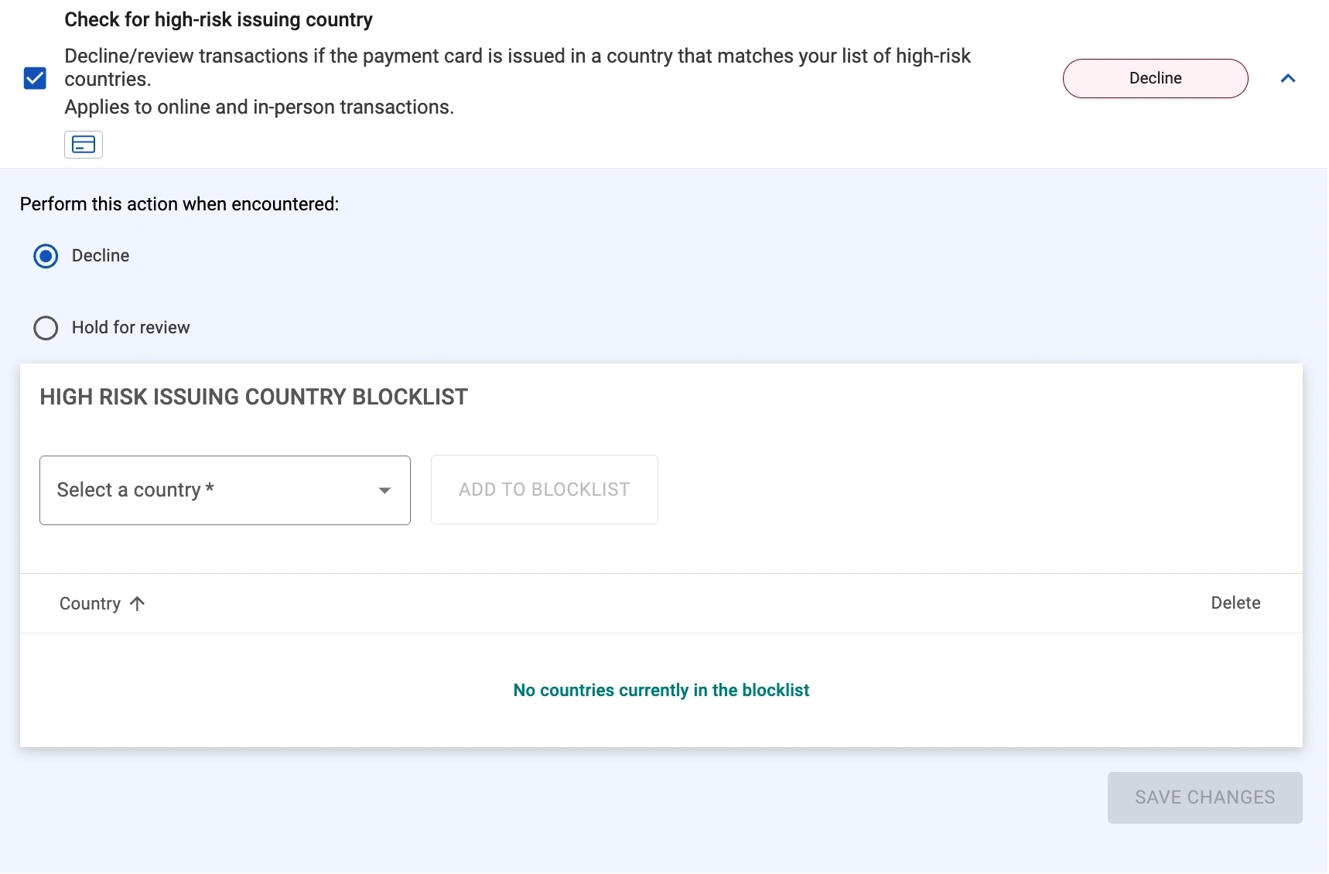Choose the Hold for review radio button
1329x874 pixels.
pos(46,328)
